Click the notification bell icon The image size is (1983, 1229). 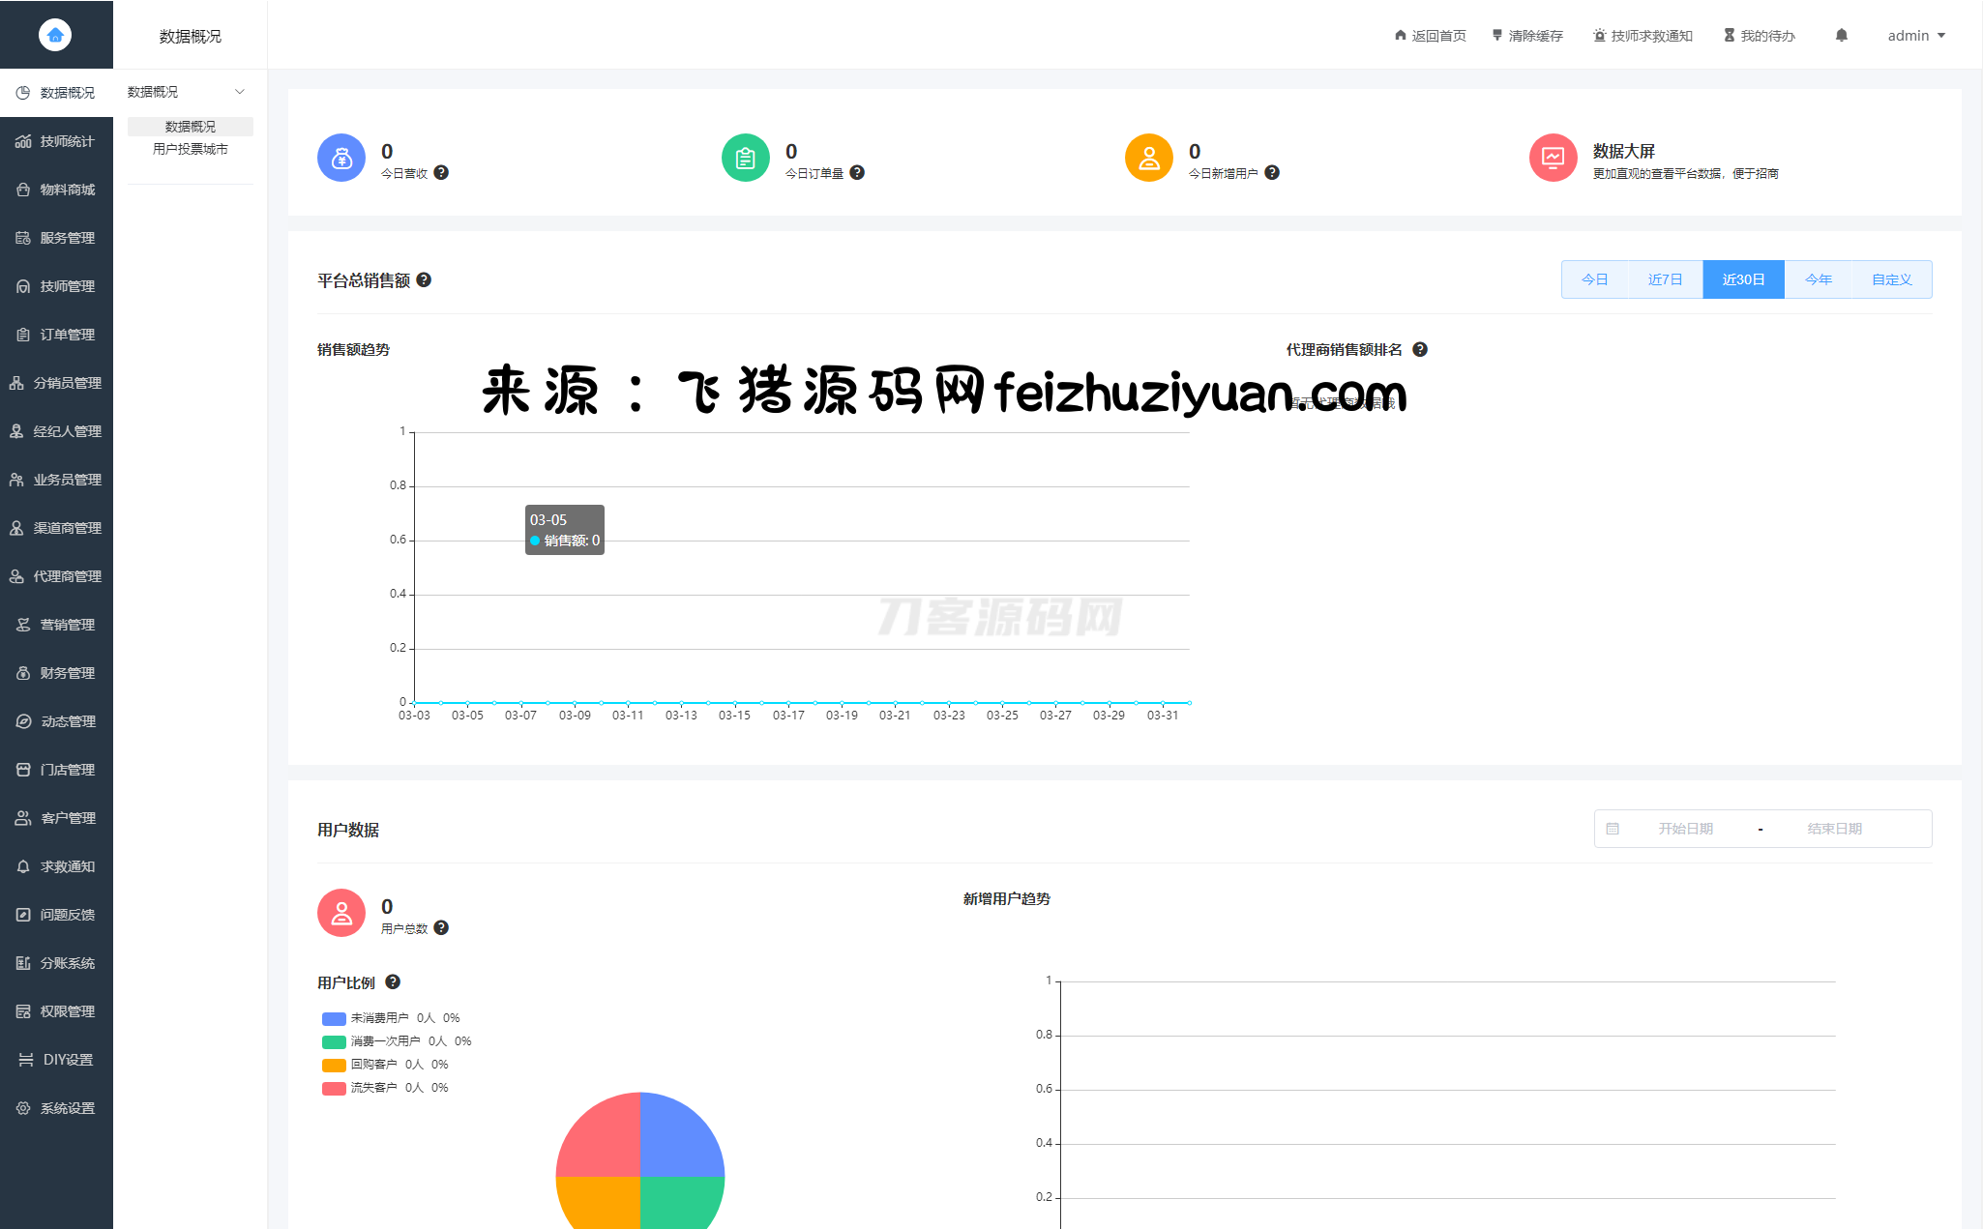(1841, 36)
